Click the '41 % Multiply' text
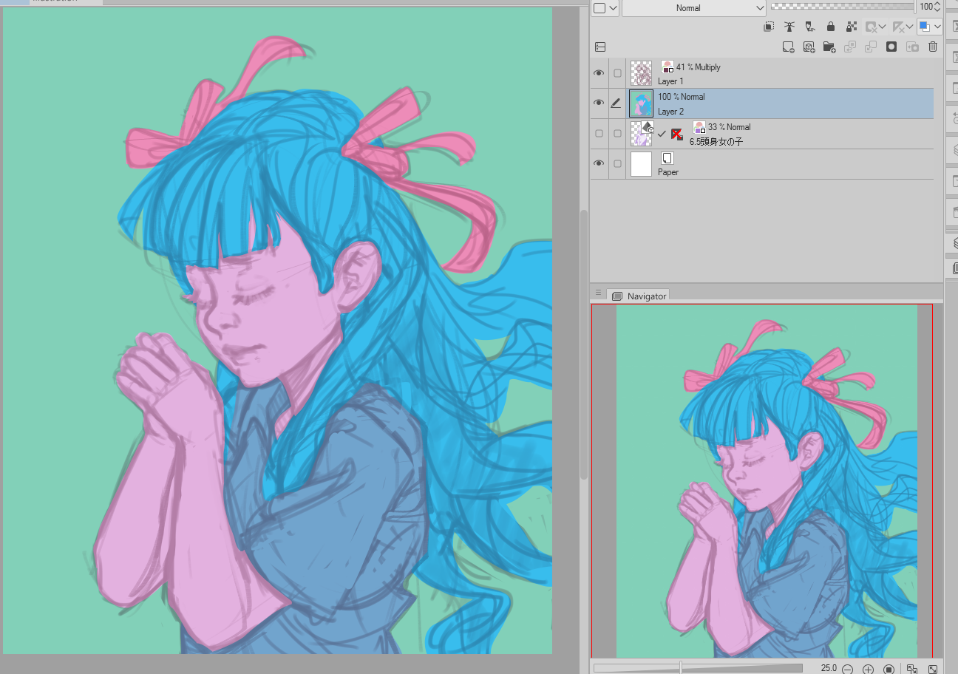Image resolution: width=958 pixels, height=674 pixels. (698, 67)
